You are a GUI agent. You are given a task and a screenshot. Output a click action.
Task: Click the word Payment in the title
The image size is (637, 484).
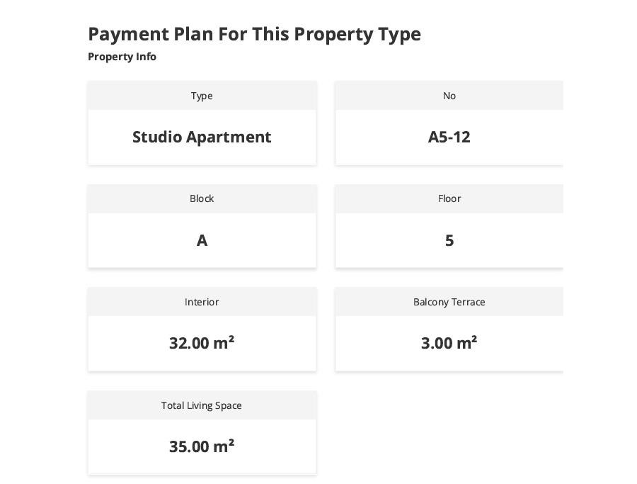[x=128, y=35]
